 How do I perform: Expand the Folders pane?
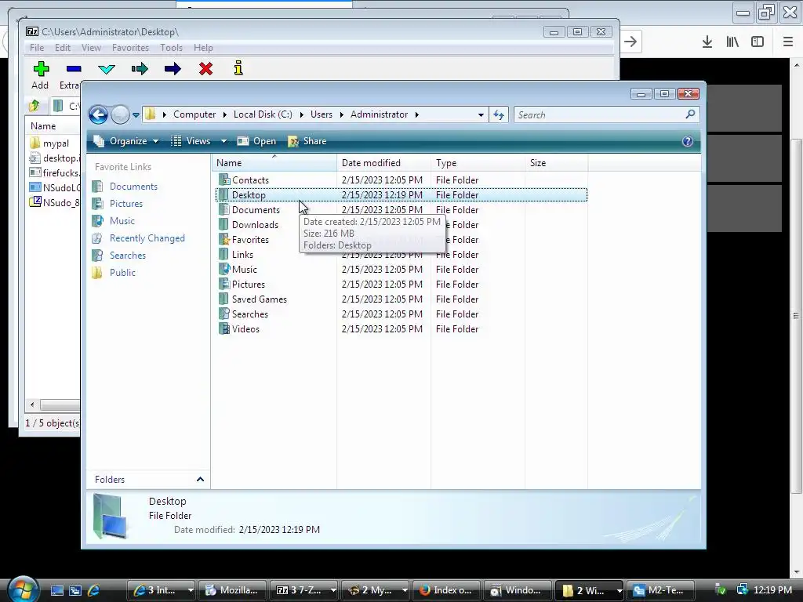200,480
